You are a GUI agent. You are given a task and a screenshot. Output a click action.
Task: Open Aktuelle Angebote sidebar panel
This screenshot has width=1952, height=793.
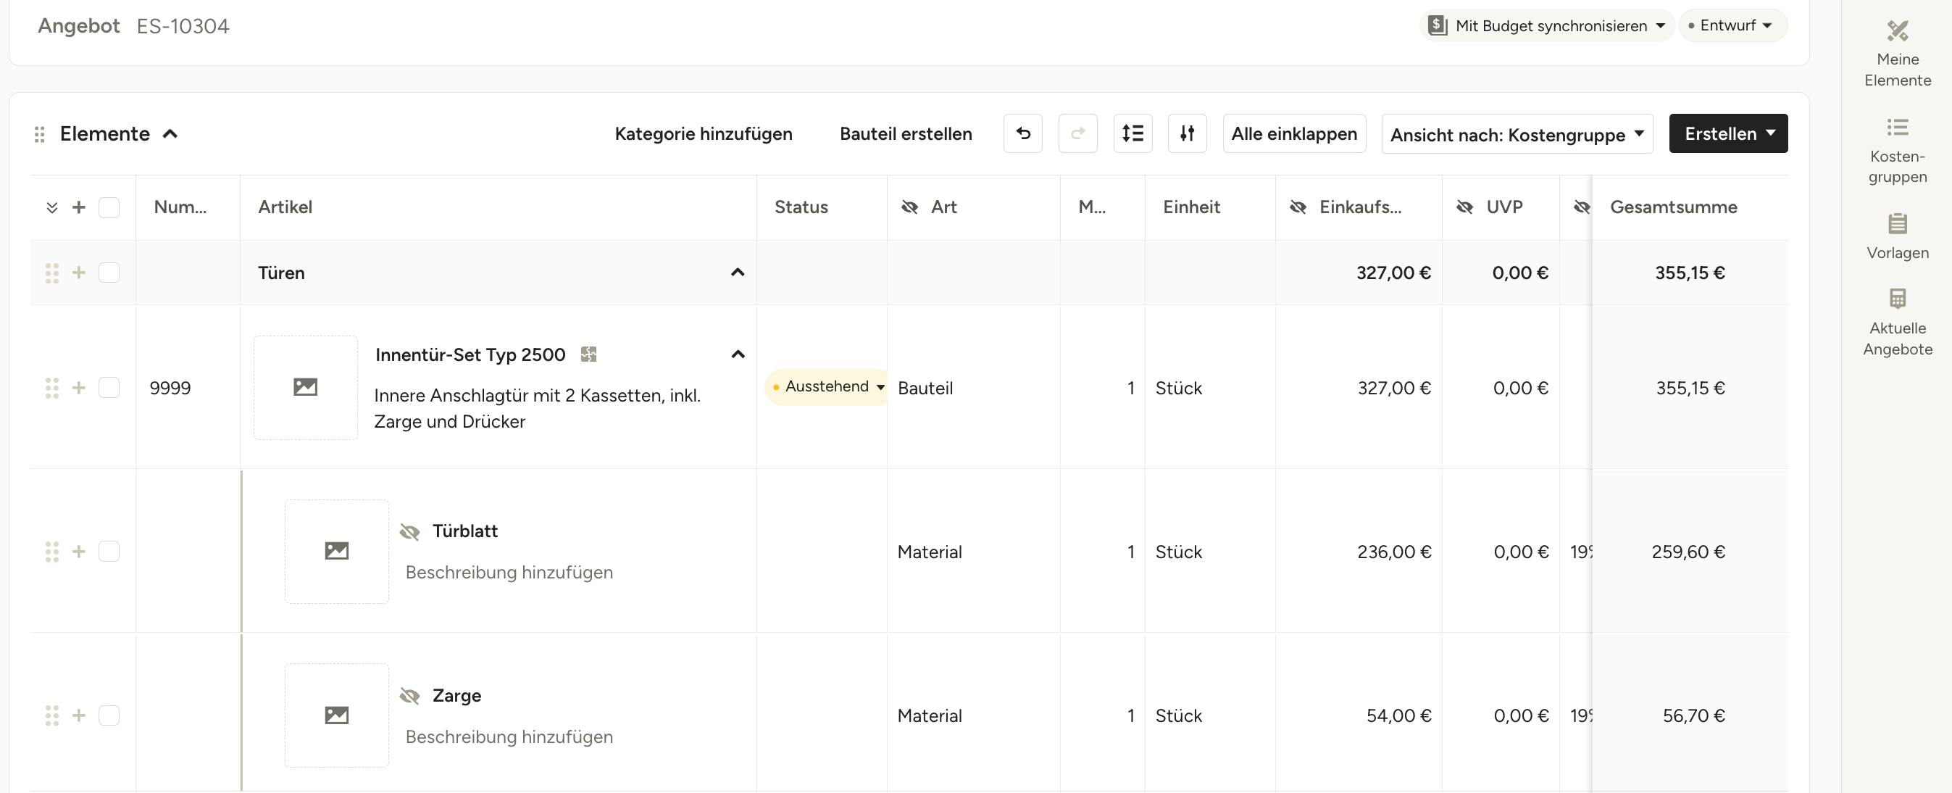coord(1898,323)
